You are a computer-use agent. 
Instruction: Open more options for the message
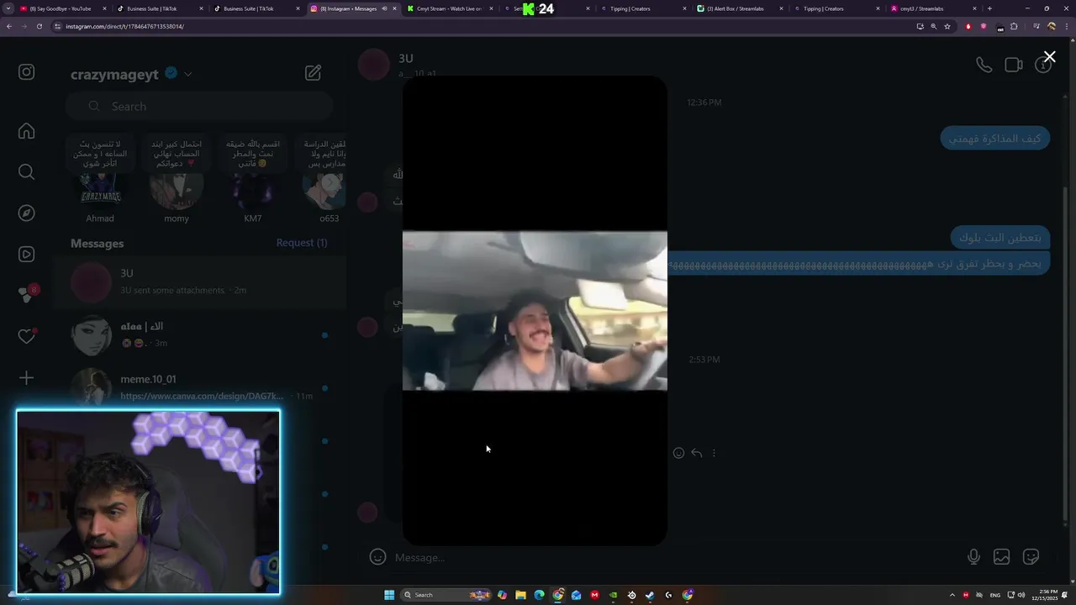[714, 453]
